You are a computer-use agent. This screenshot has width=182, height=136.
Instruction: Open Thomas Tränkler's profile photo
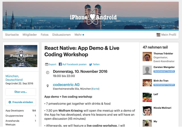147,57
